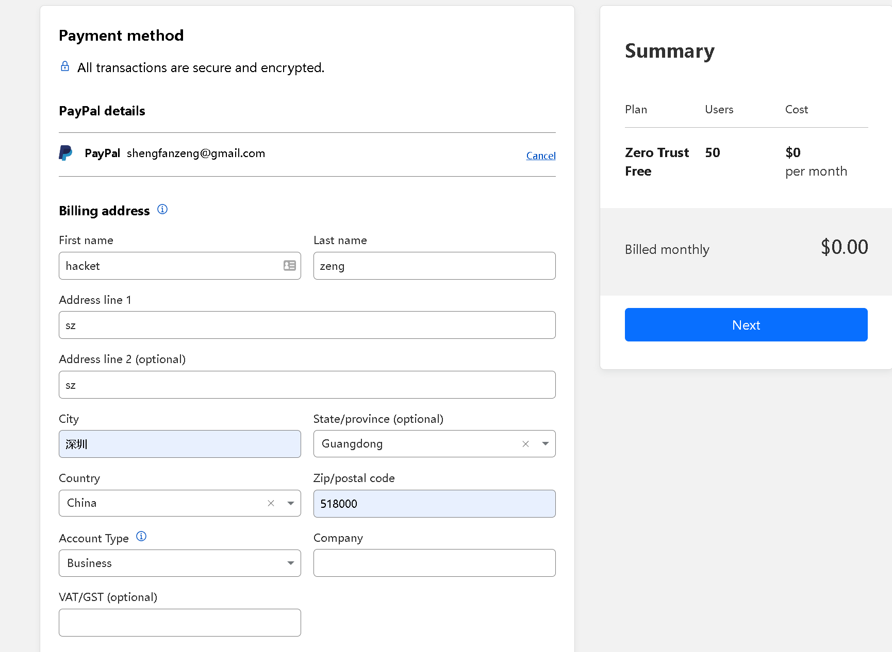Viewport: 892px width, 652px height.
Task: Click the Account Type info icon
Action: 141,537
